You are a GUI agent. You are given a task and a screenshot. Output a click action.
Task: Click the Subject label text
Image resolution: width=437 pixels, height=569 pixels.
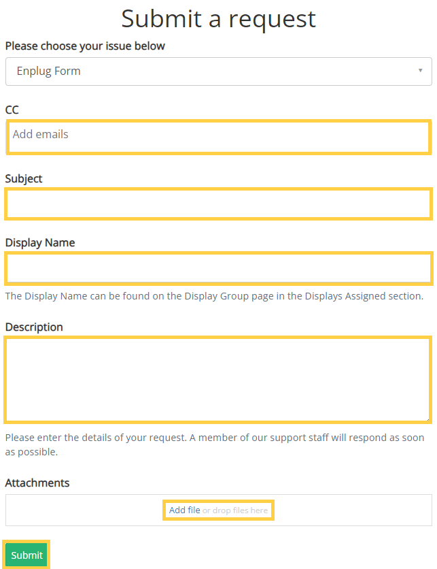point(24,178)
